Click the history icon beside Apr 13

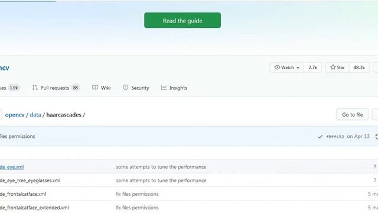(377, 137)
